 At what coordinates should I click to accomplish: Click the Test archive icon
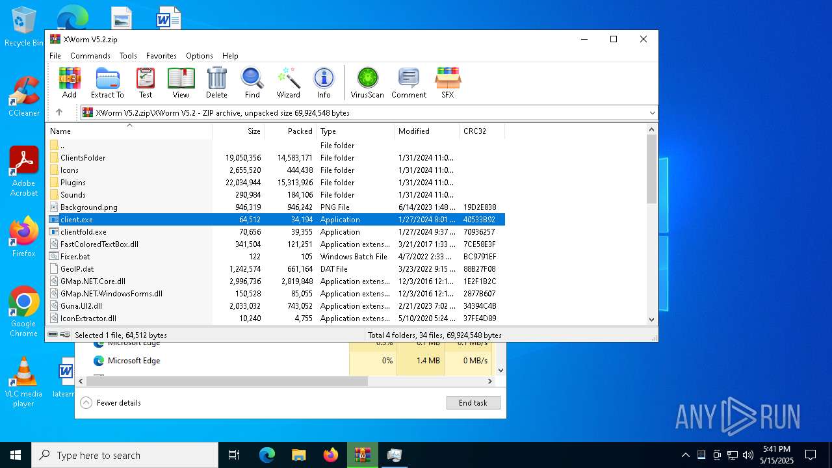(146, 83)
